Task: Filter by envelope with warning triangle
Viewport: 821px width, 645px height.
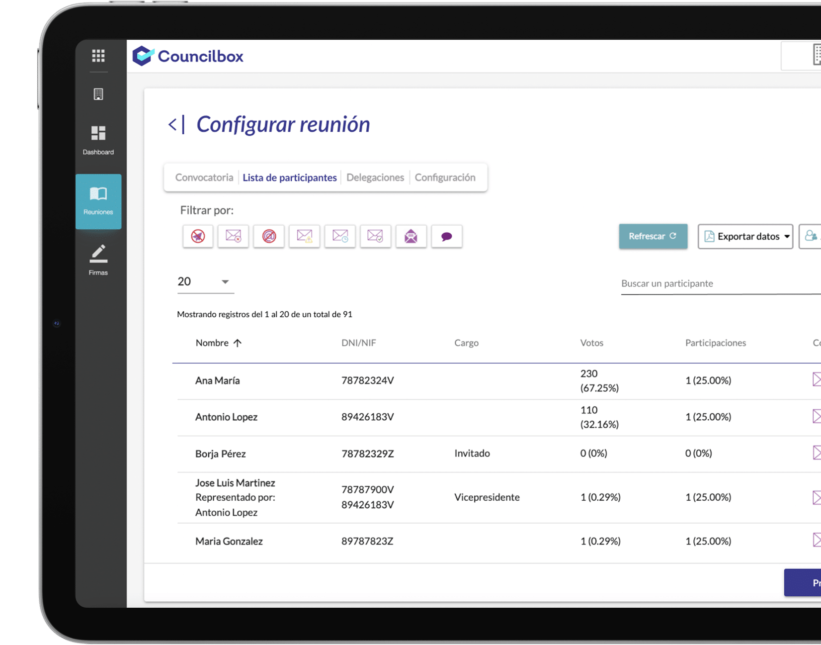Action: (305, 236)
